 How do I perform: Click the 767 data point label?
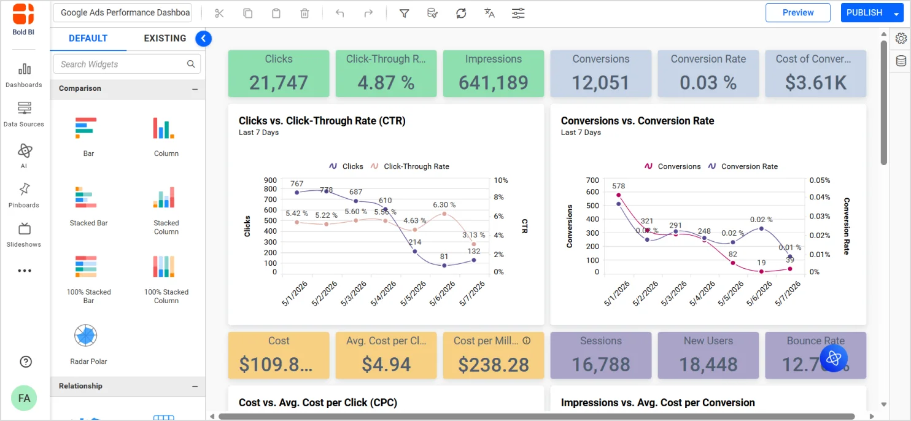pyautogui.click(x=297, y=183)
